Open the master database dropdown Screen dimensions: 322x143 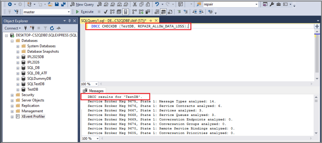point(47,12)
